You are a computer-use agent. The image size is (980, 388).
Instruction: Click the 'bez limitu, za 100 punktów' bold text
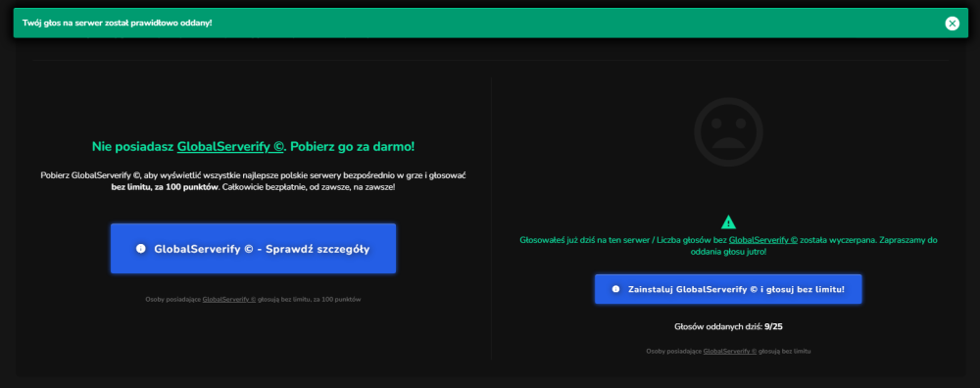pyautogui.click(x=165, y=187)
